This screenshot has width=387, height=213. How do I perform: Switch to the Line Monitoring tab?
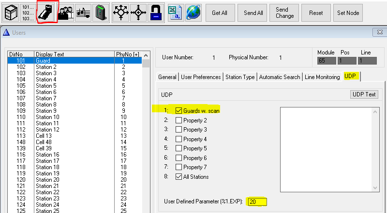click(322, 77)
